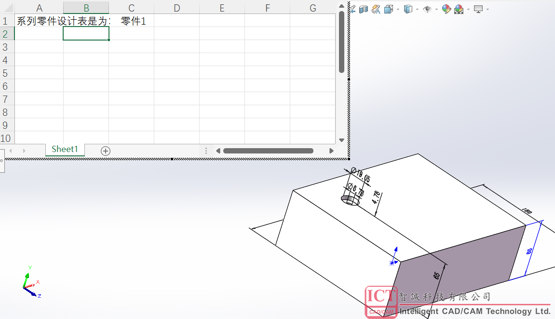Click the tab bar split handle dots

click(x=206, y=151)
